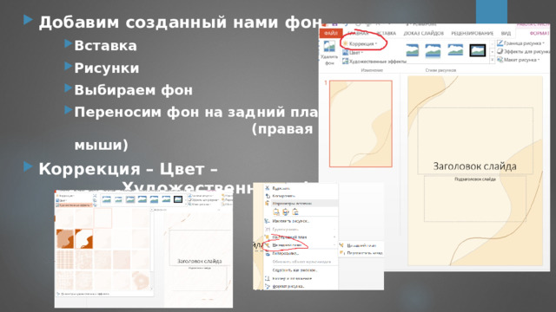Viewport: 556px width, 312px height.
Task: Select the grid-pattern artistic effect thumbnail
Action: point(65,260)
